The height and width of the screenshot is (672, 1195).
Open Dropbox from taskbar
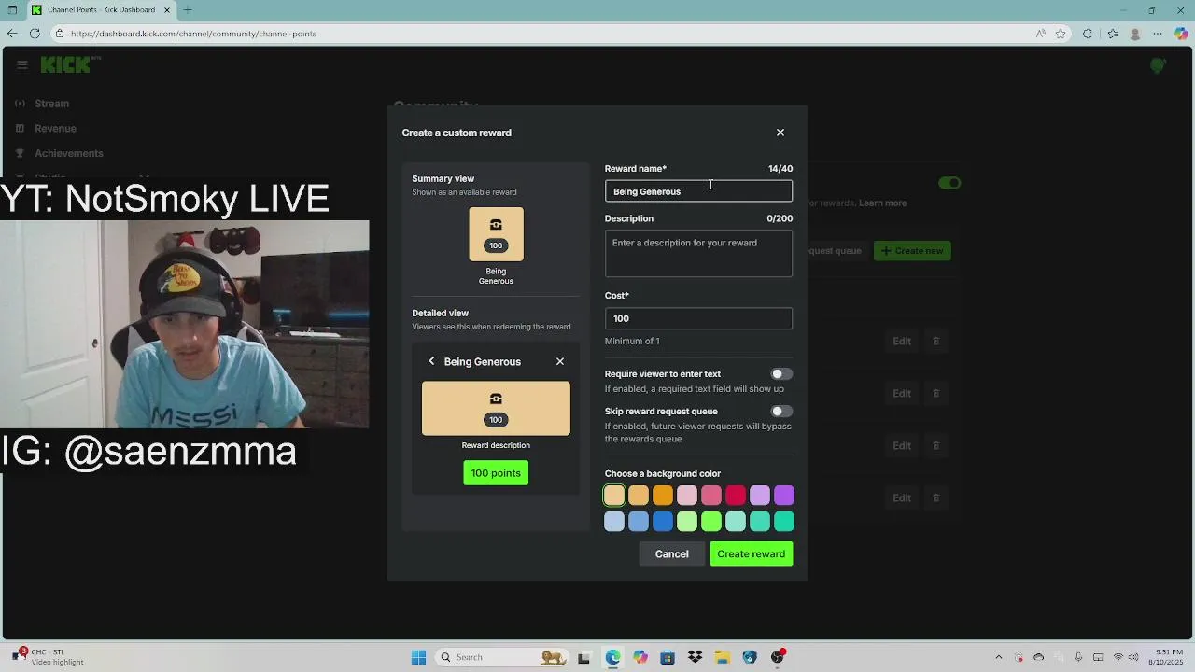[x=695, y=657]
